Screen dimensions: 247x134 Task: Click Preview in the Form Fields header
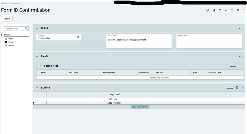[x=233, y=66]
